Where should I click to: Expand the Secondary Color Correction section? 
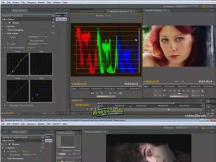point(5,105)
